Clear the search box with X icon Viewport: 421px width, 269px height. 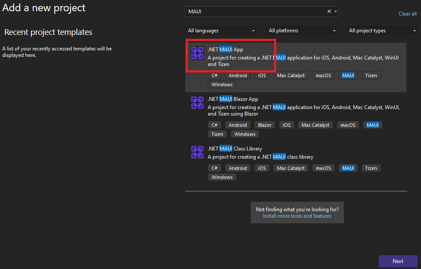tap(329, 12)
